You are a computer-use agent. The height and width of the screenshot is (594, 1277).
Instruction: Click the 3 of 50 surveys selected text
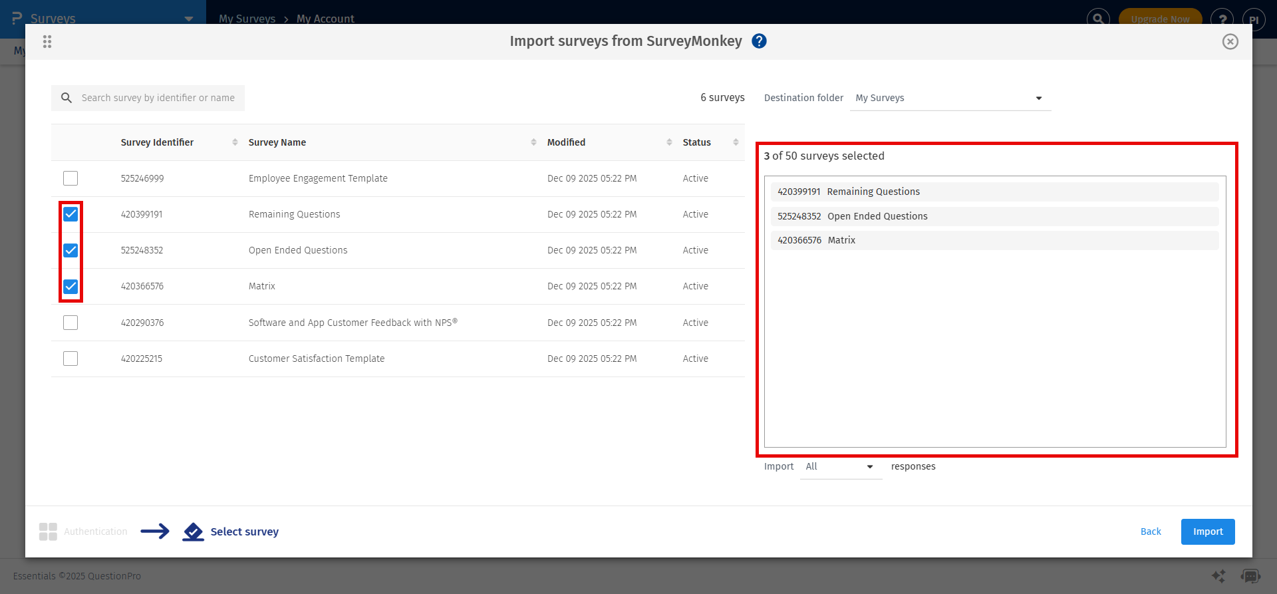(824, 156)
